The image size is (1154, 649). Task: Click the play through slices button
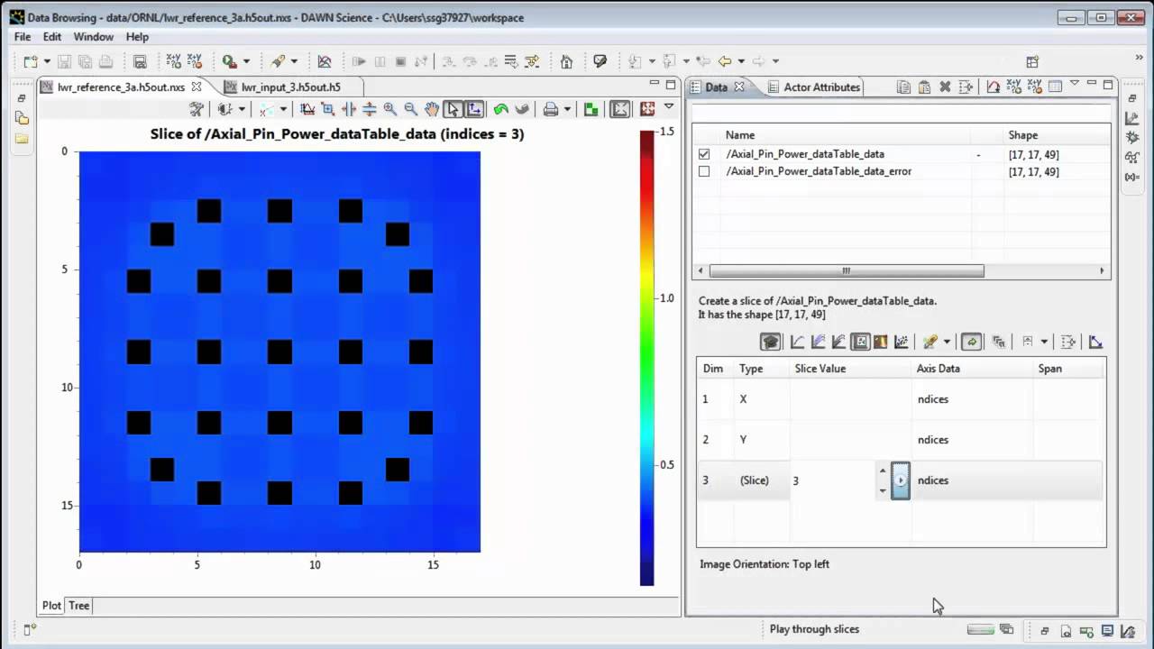pyautogui.click(x=900, y=480)
